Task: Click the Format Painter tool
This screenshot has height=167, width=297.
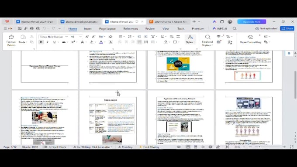Action: point(11,40)
